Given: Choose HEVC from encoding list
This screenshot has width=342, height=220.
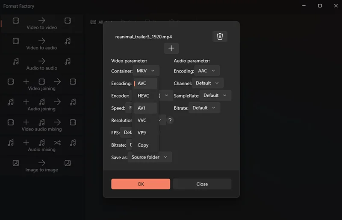Looking at the screenshot, I should pos(145,96).
